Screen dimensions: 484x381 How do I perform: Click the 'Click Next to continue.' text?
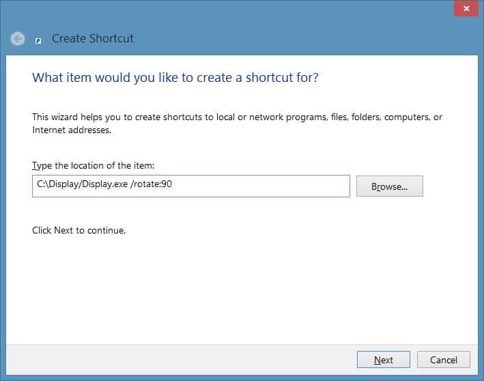(x=79, y=230)
